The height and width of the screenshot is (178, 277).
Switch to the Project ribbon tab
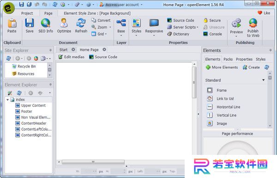click(27, 13)
